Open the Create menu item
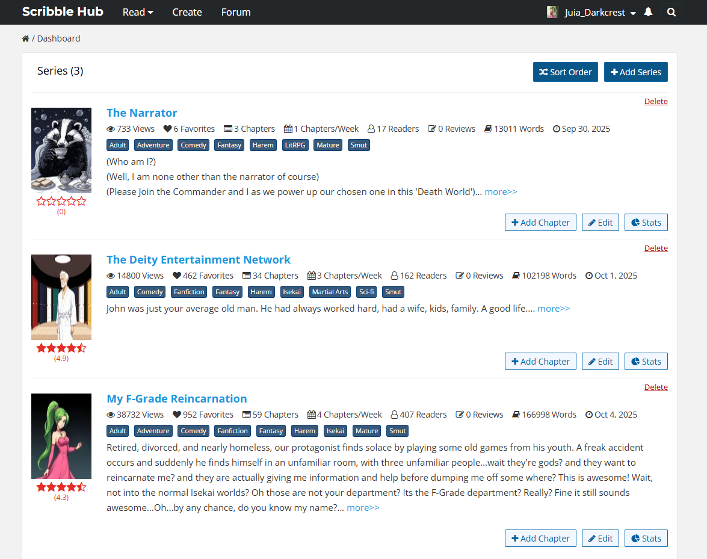 [x=187, y=12]
